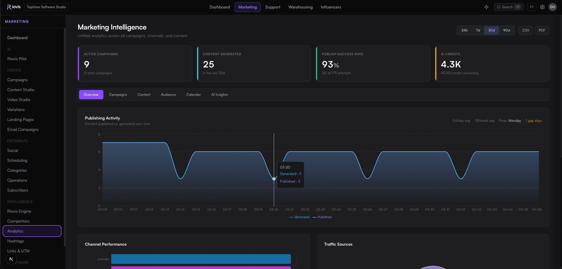Set the time range to 24h
Image resolution: width=562 pixels, height=269 pixels.
coord(464,30)
